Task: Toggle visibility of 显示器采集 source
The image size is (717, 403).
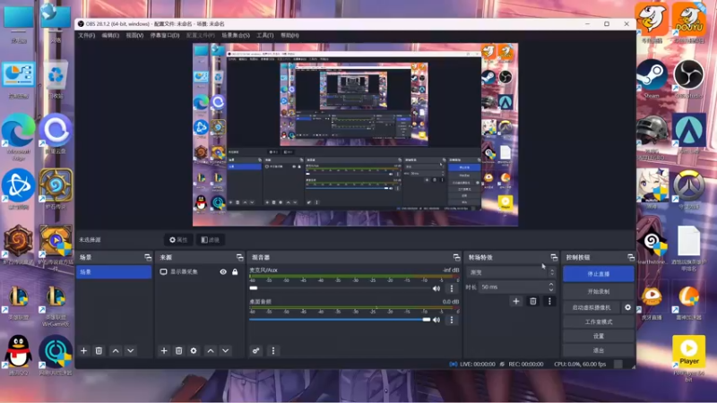Action: pos(223,272)
